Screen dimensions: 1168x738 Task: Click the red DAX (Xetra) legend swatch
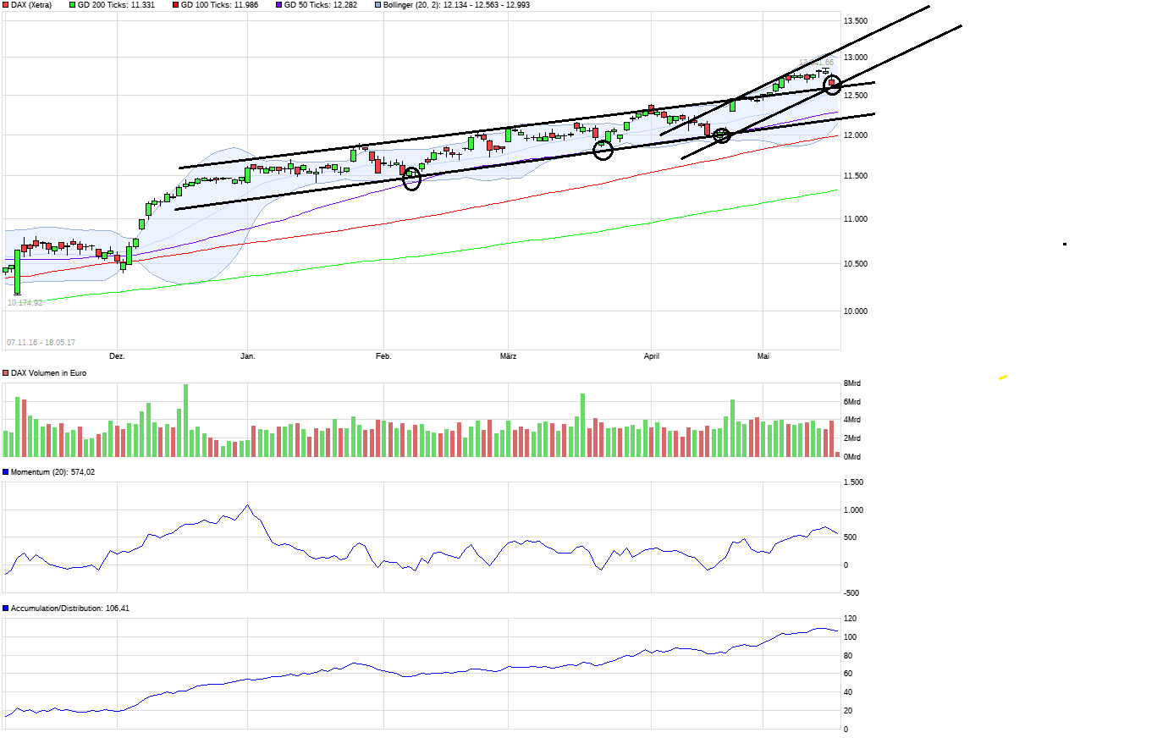(6, 5)
